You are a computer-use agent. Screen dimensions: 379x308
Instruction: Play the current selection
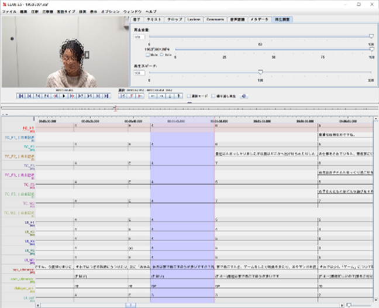pos(123,96)
